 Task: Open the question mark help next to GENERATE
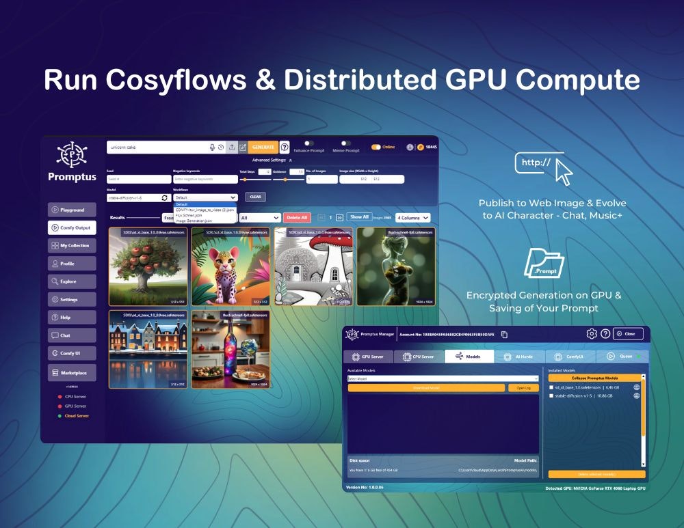(285, 148)
